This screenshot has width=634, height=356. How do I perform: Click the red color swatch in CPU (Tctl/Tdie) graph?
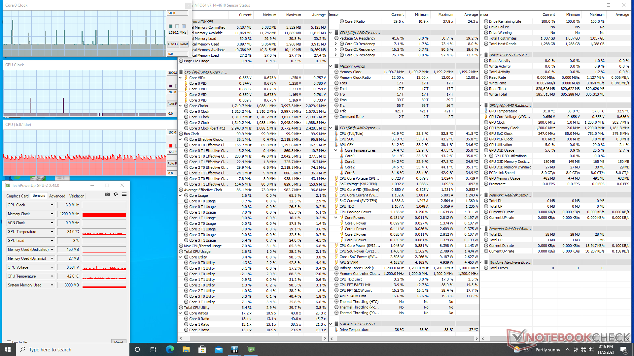point(170,146)
